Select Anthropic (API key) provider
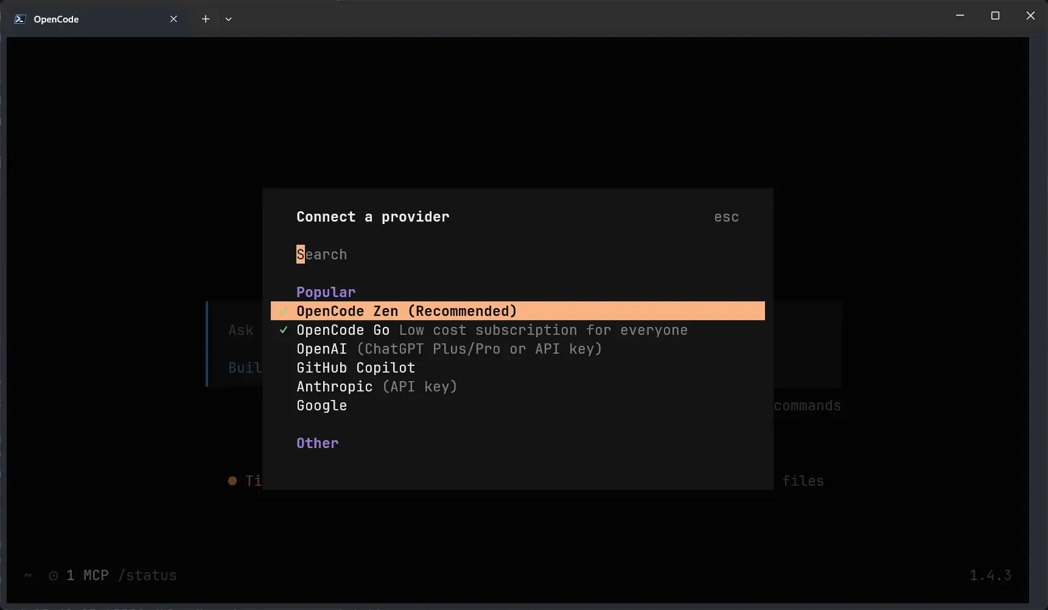 click(518, 387)
